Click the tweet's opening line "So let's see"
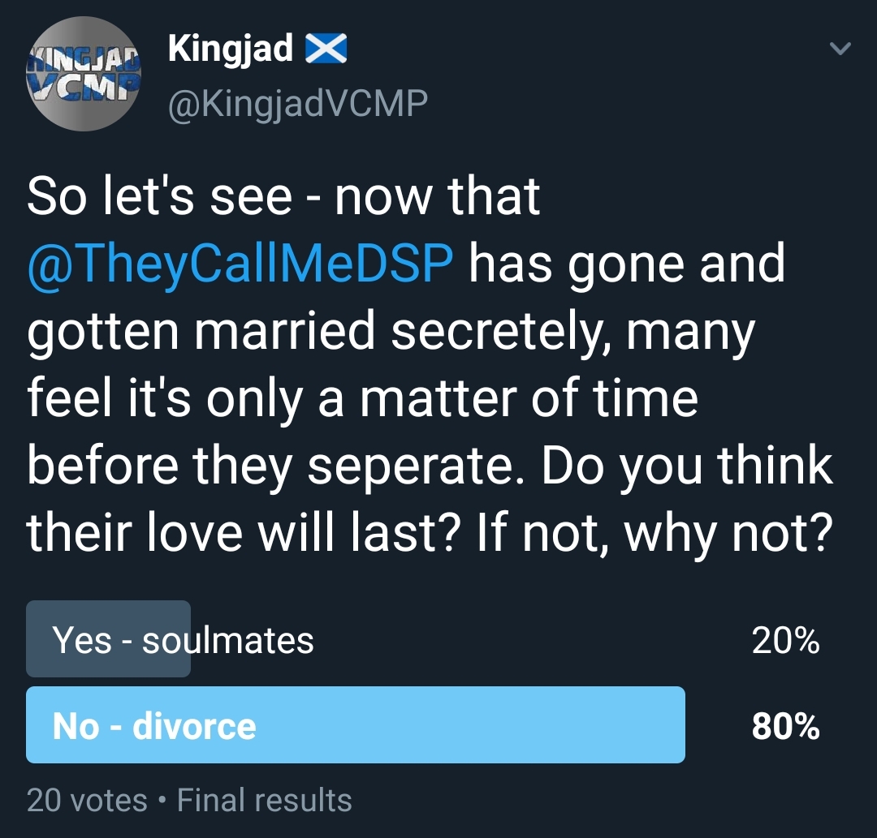The height and width of the screenshot is (838, 877). 159,196
